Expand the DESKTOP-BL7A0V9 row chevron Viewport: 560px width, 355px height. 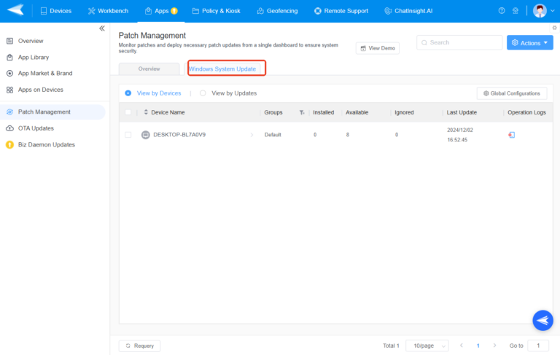[x=252, y=135]
